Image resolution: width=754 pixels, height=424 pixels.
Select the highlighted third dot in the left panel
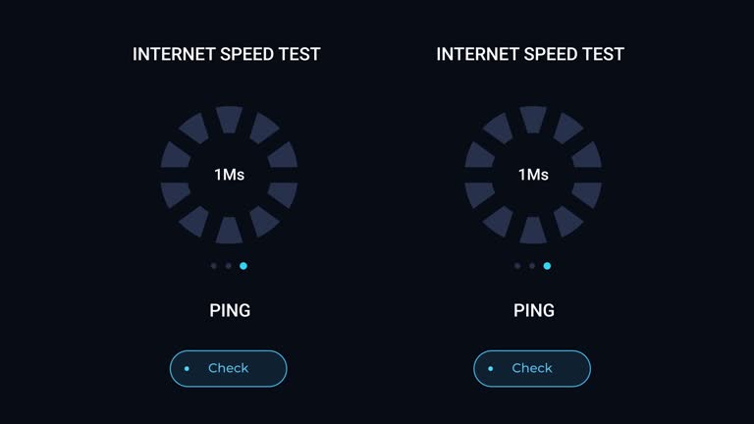tap(243, 265)
